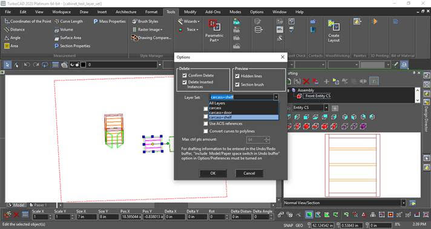This screenshot has height=229, width=431.
Task: Open the Layer Set dropdown arrow
Action: pyautogui.click(x=275, y=97)
